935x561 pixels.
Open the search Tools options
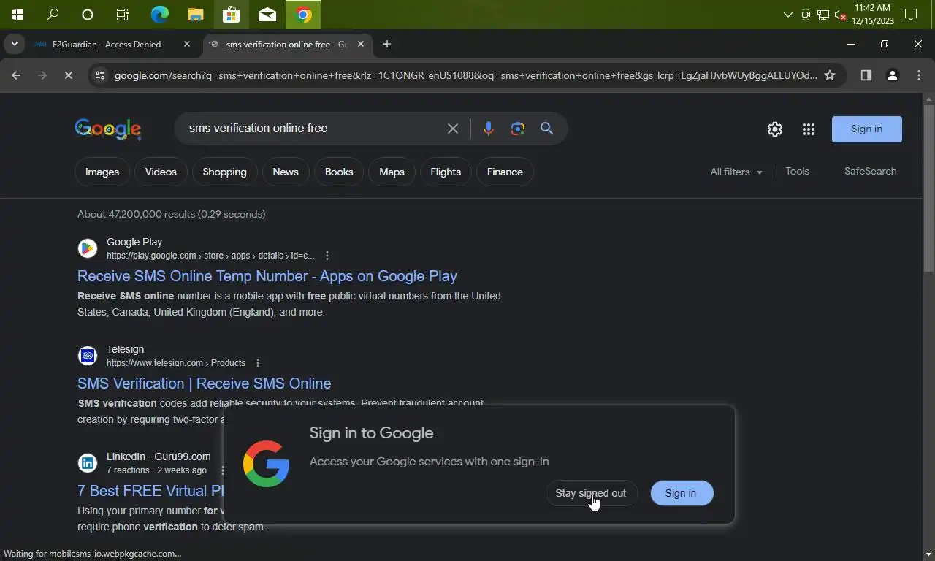point(797,171)
